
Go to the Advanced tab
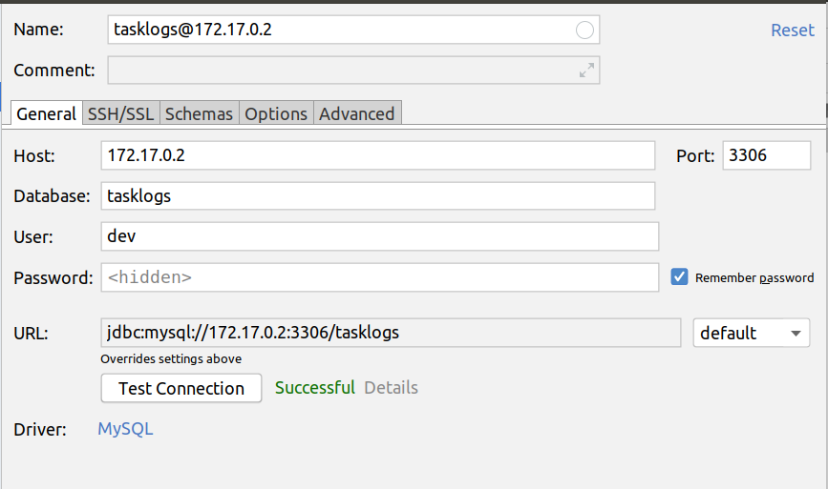(357, 113)
